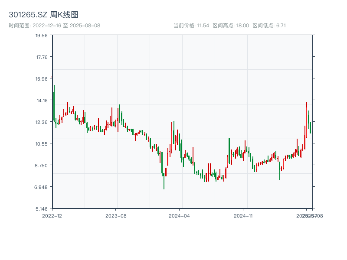This screenshot has width=347, height=260.
Task: Click the 17.76 y-axis price label
Action: pos(42,57)
